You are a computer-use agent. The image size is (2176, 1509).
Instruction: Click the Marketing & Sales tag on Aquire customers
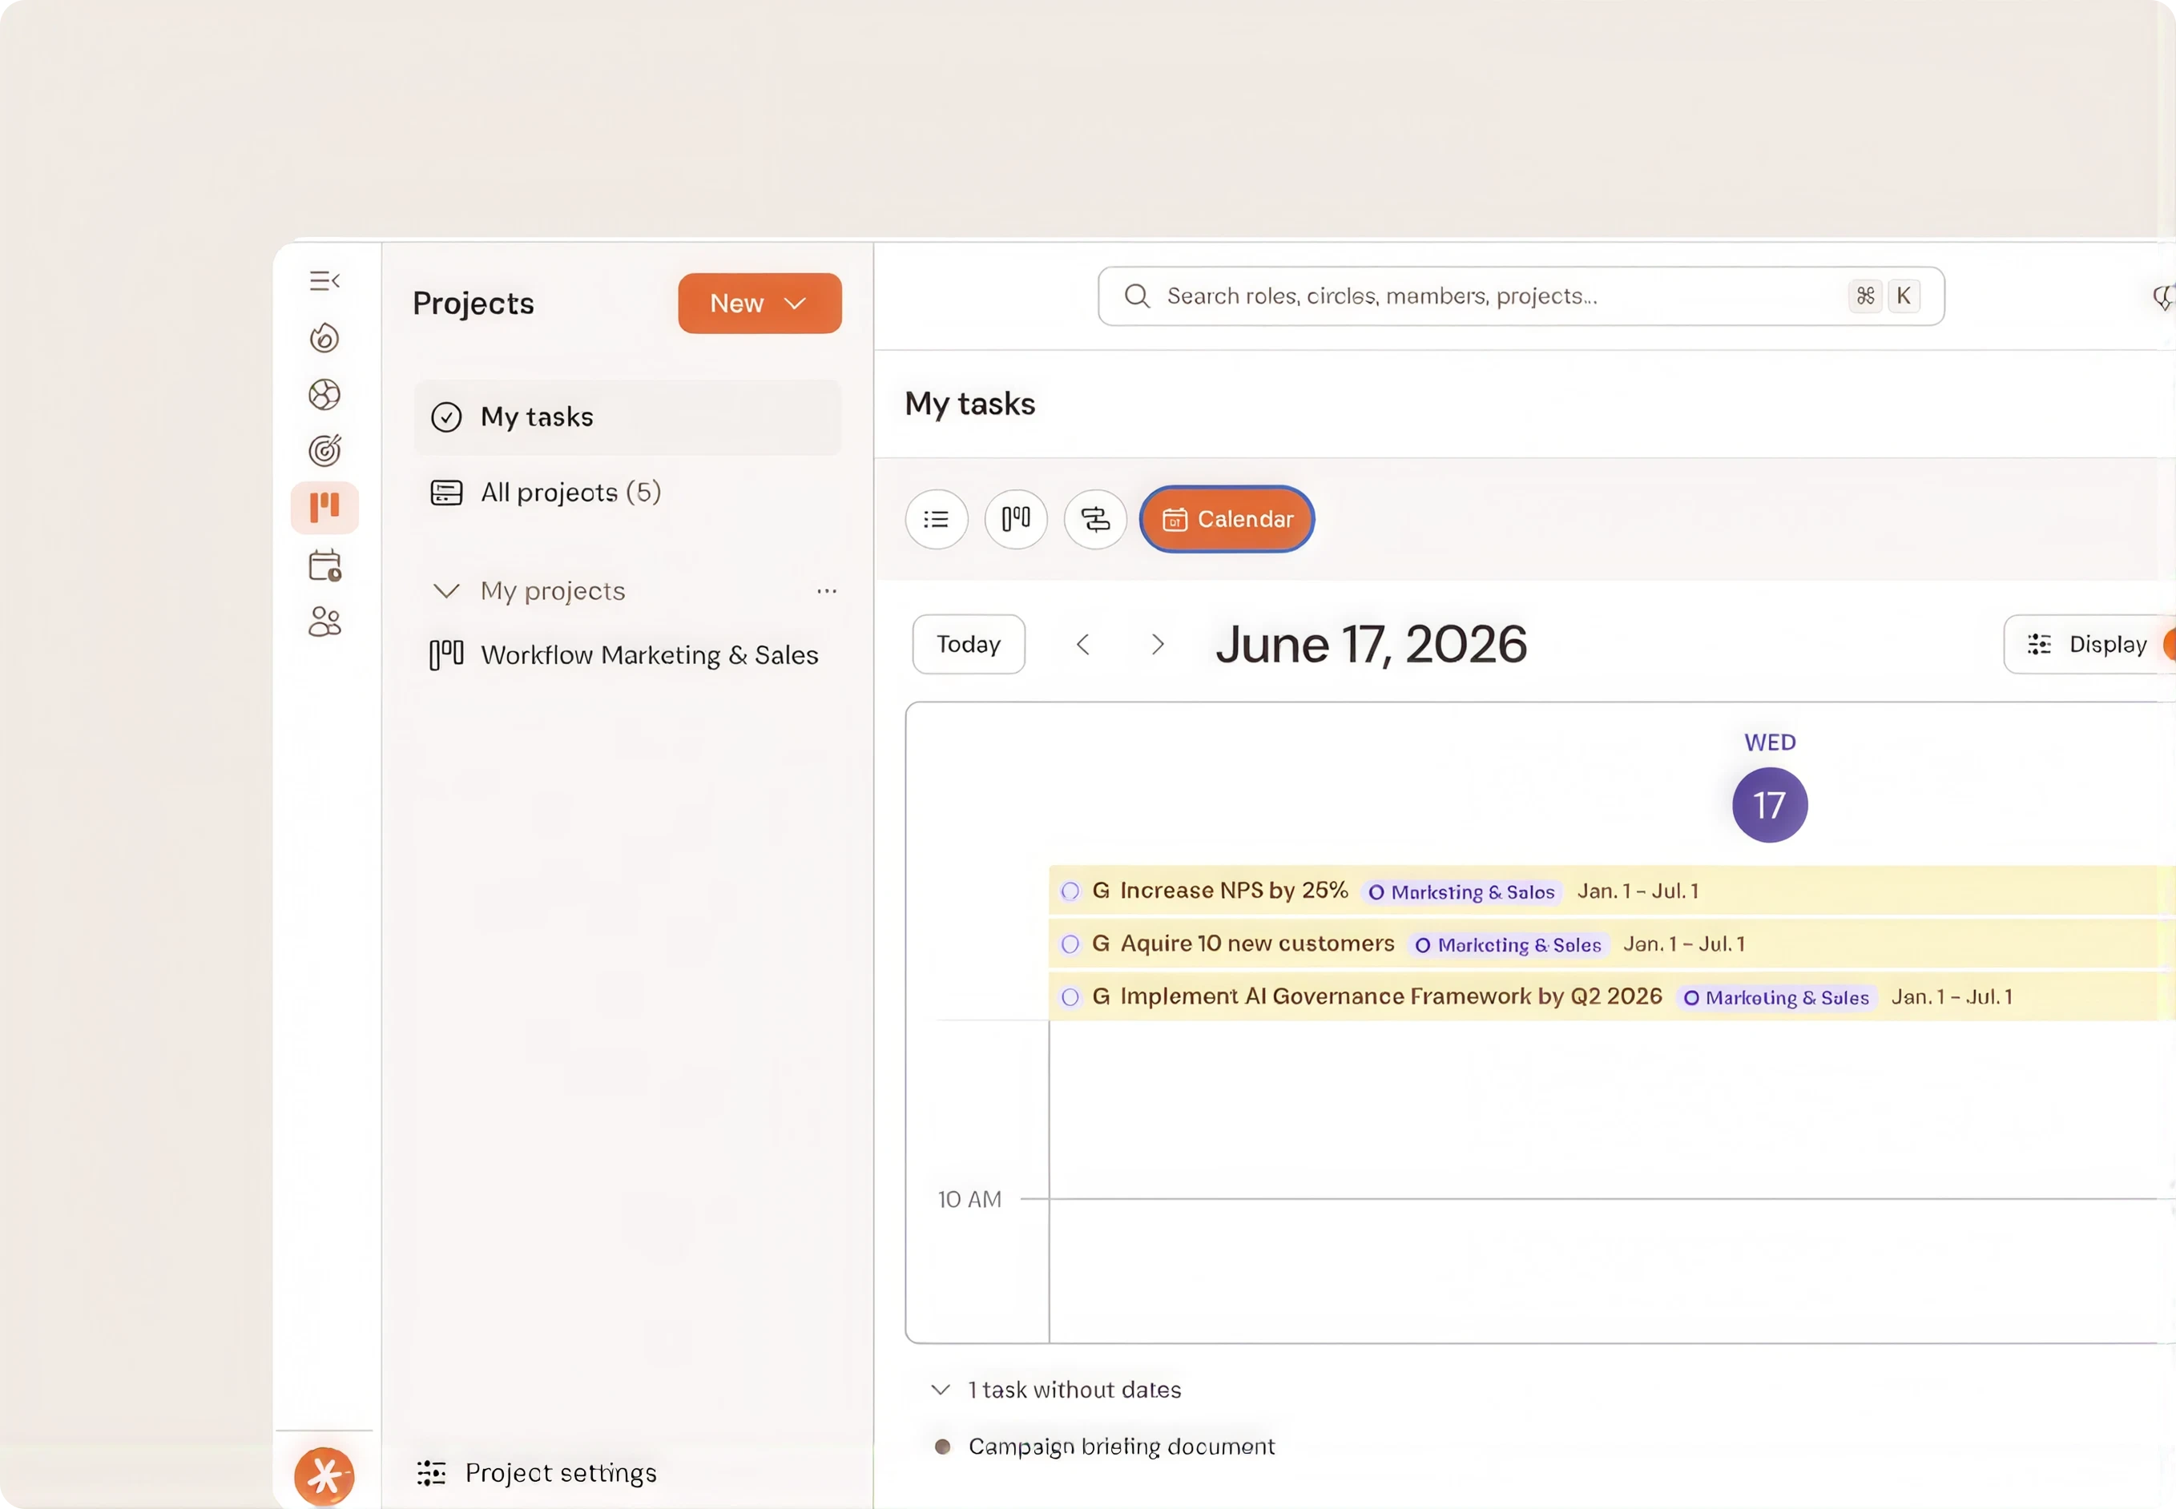tap(1509, 944)
